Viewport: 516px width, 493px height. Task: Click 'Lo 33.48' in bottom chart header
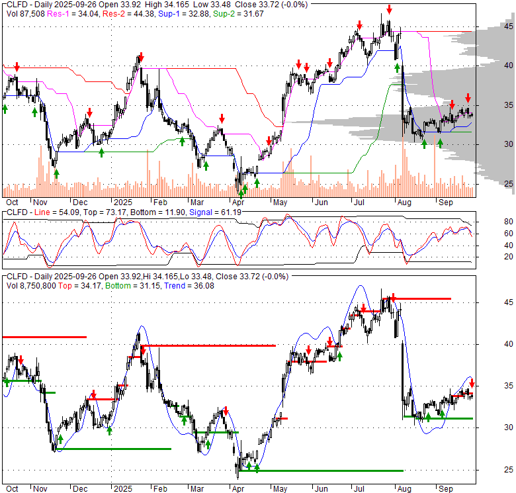pyautogui.click(x=194, y=277)
